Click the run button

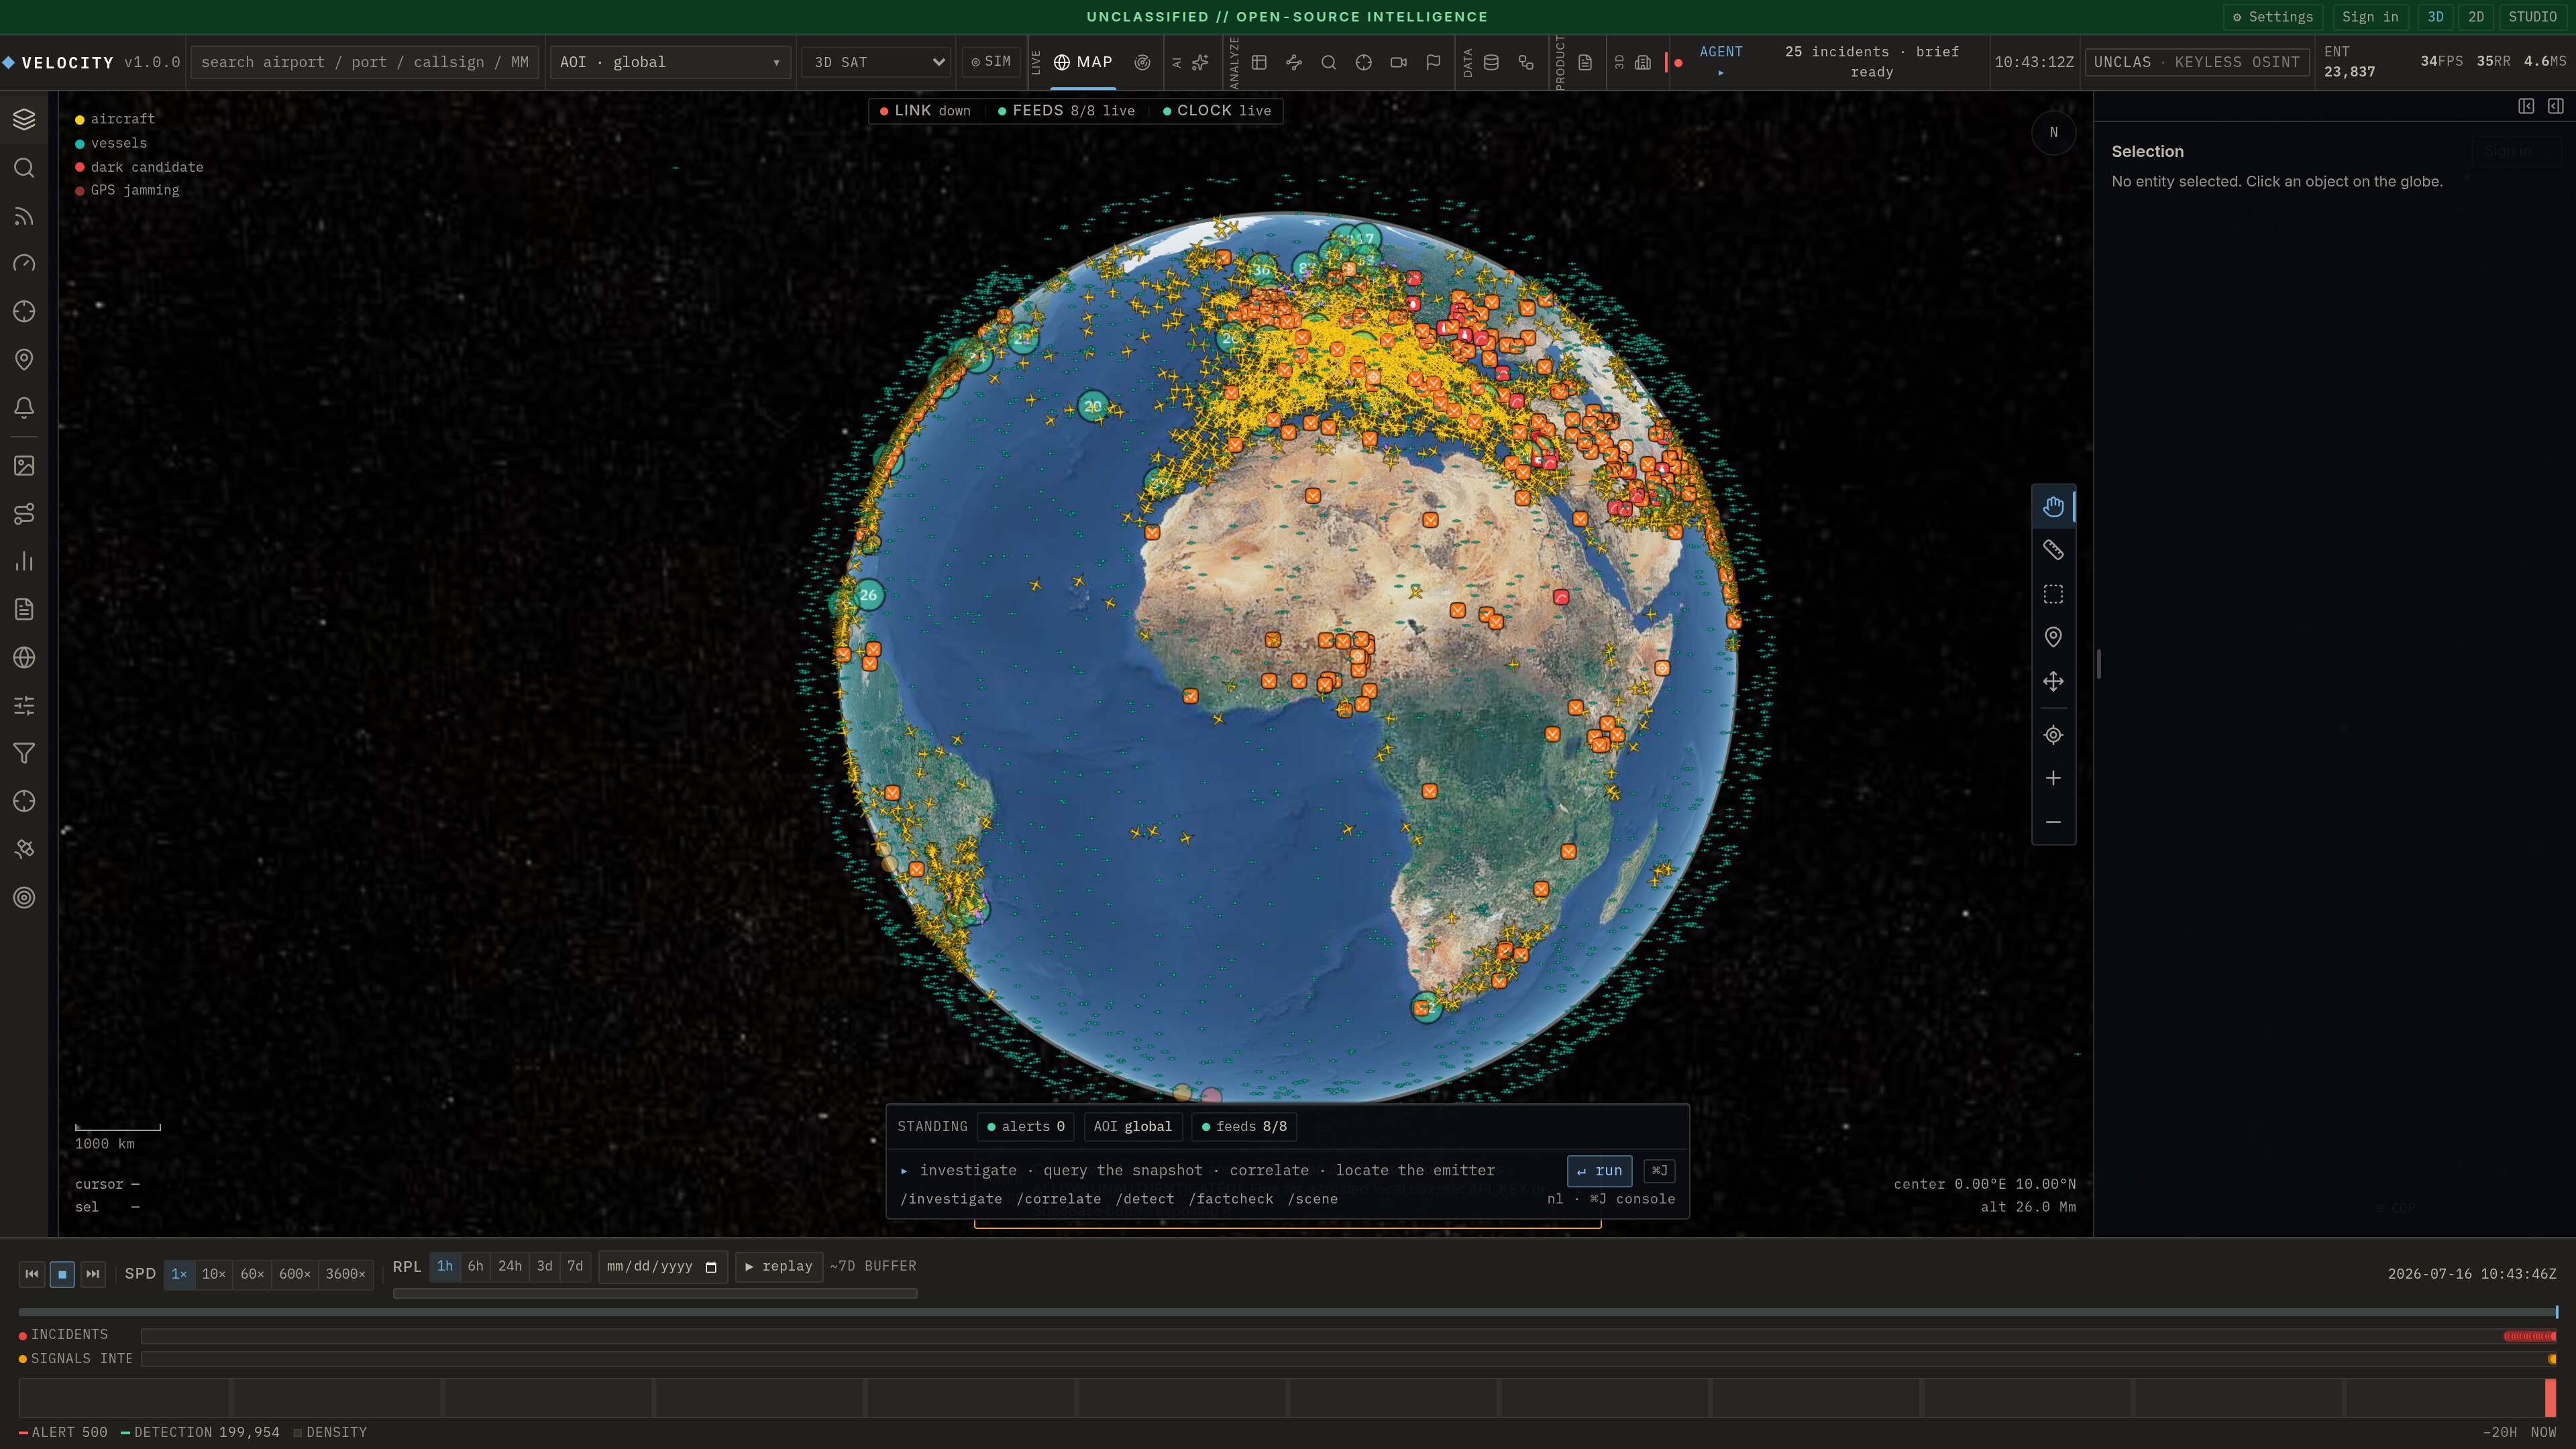tap(1599, 1171)
